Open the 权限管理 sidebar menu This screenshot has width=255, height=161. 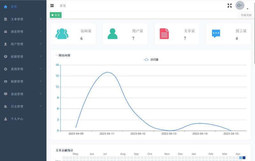pos(23,57)
